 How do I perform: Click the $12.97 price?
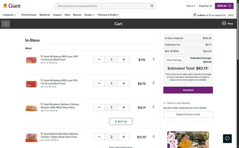142,137
